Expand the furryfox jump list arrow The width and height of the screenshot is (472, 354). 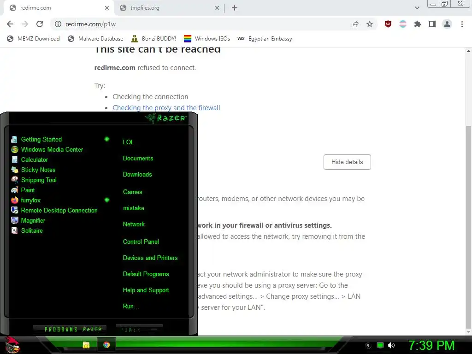[106, 200]
